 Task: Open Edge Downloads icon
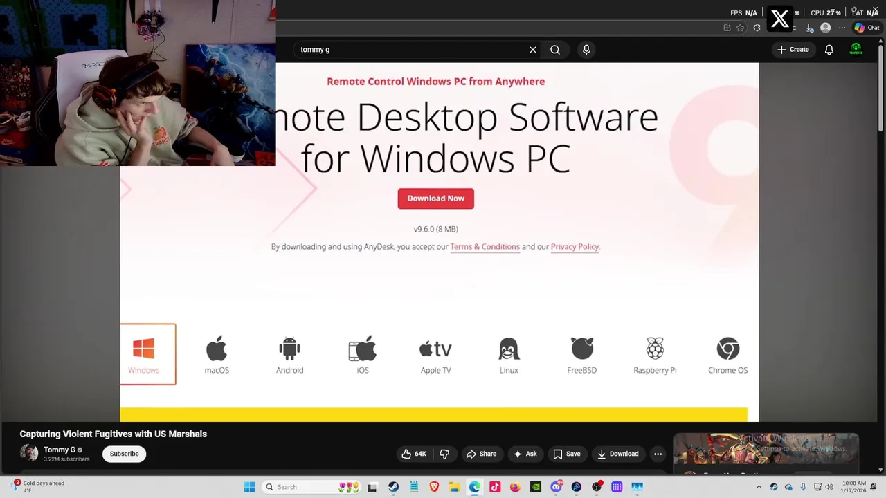point(809,28)
